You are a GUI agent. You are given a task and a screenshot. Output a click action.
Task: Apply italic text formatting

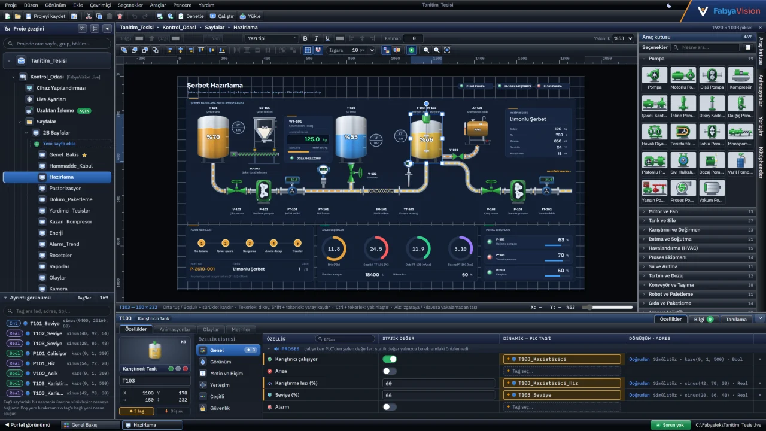tap(317, 38)
